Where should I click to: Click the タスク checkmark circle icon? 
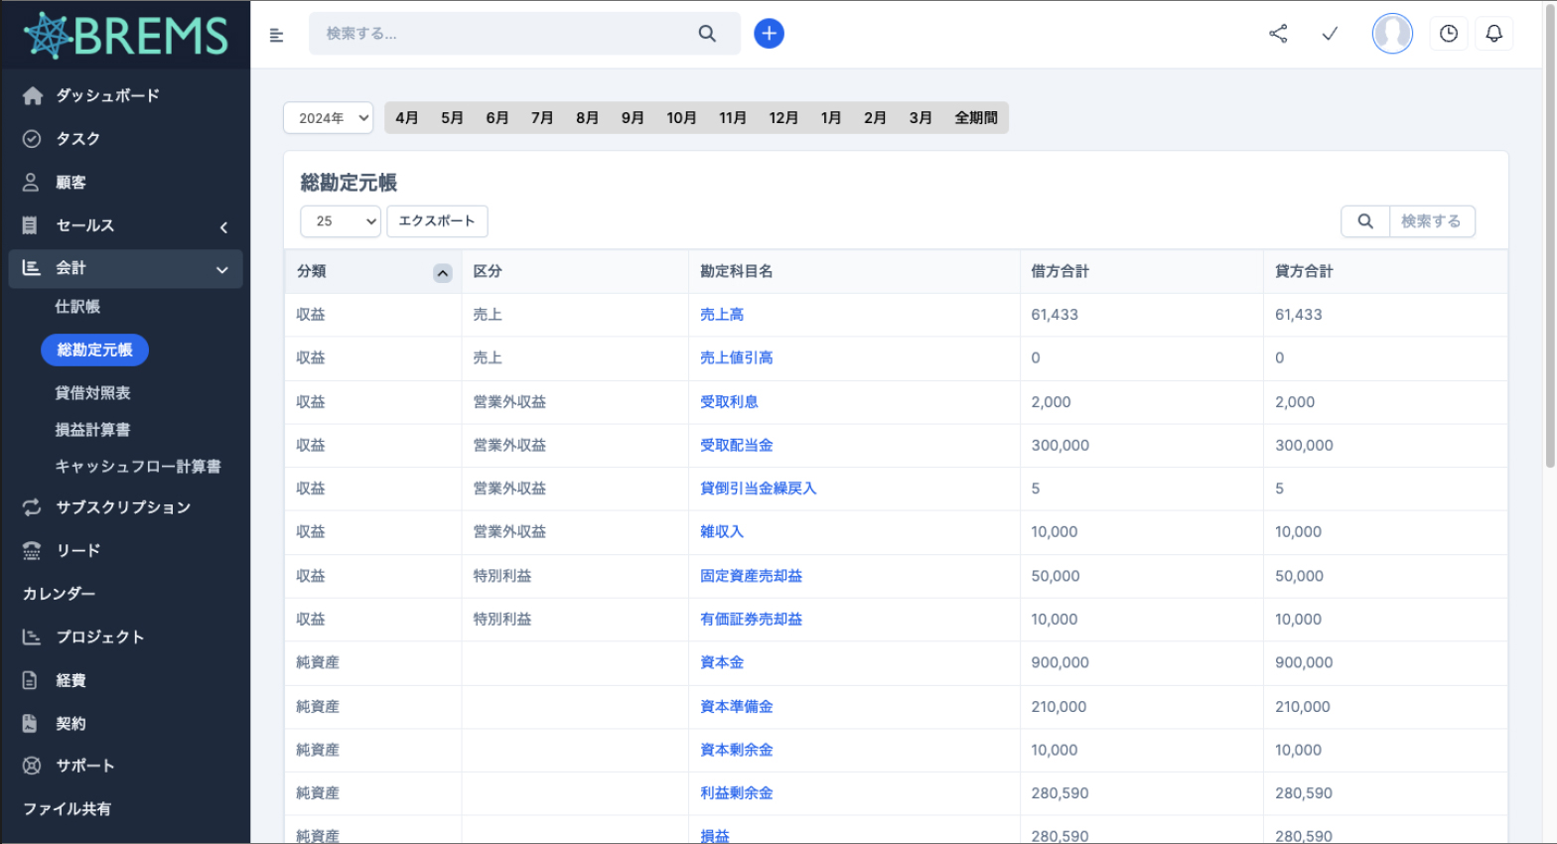32,139
